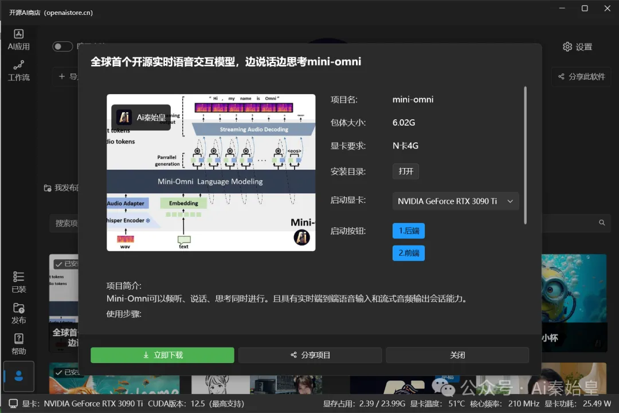Toggle the switch at top left

pyautogui.click(x=62, y=46)
